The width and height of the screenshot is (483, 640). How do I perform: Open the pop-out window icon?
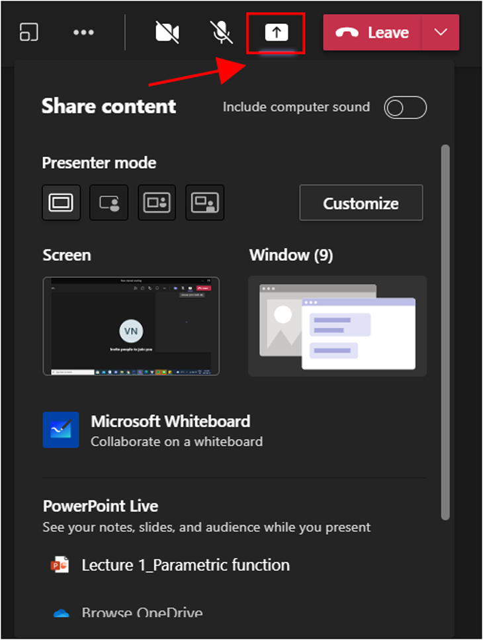[29, 32]
